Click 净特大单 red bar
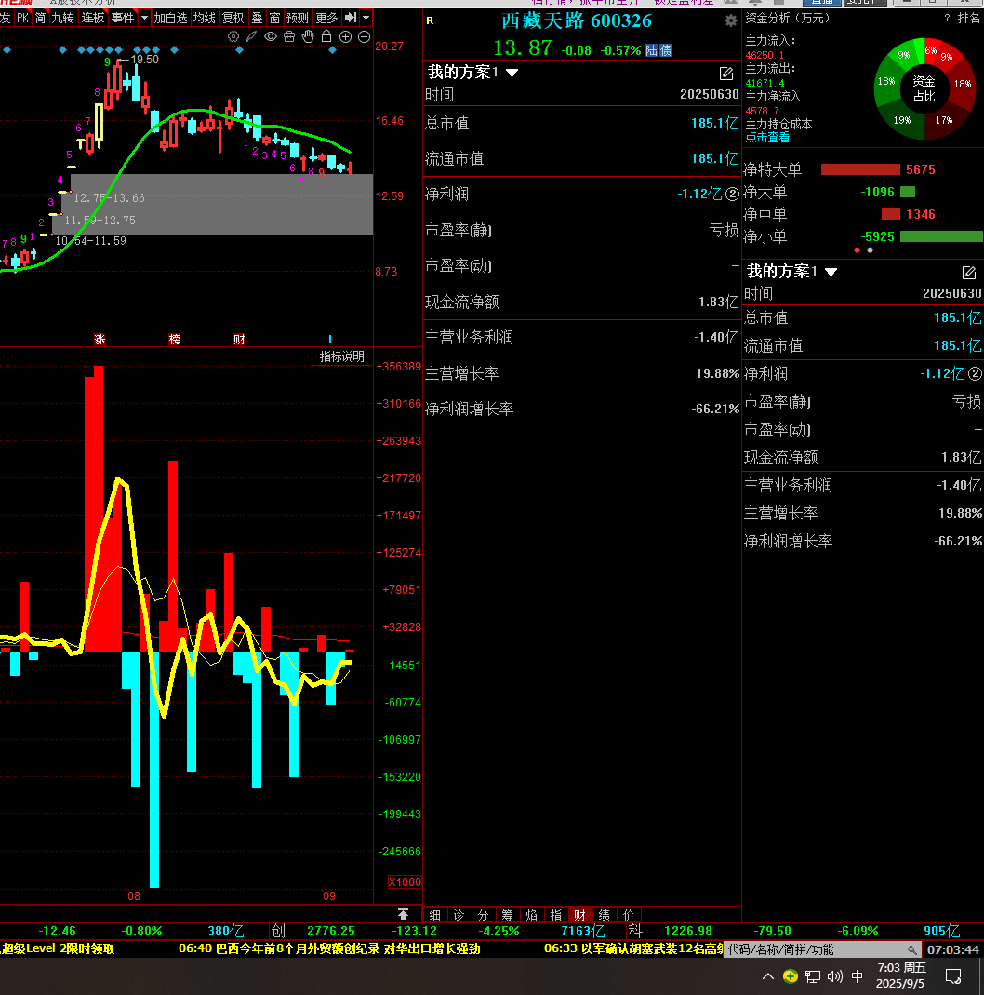The width and height of the screenshot is (984, 995). [860, 169]
